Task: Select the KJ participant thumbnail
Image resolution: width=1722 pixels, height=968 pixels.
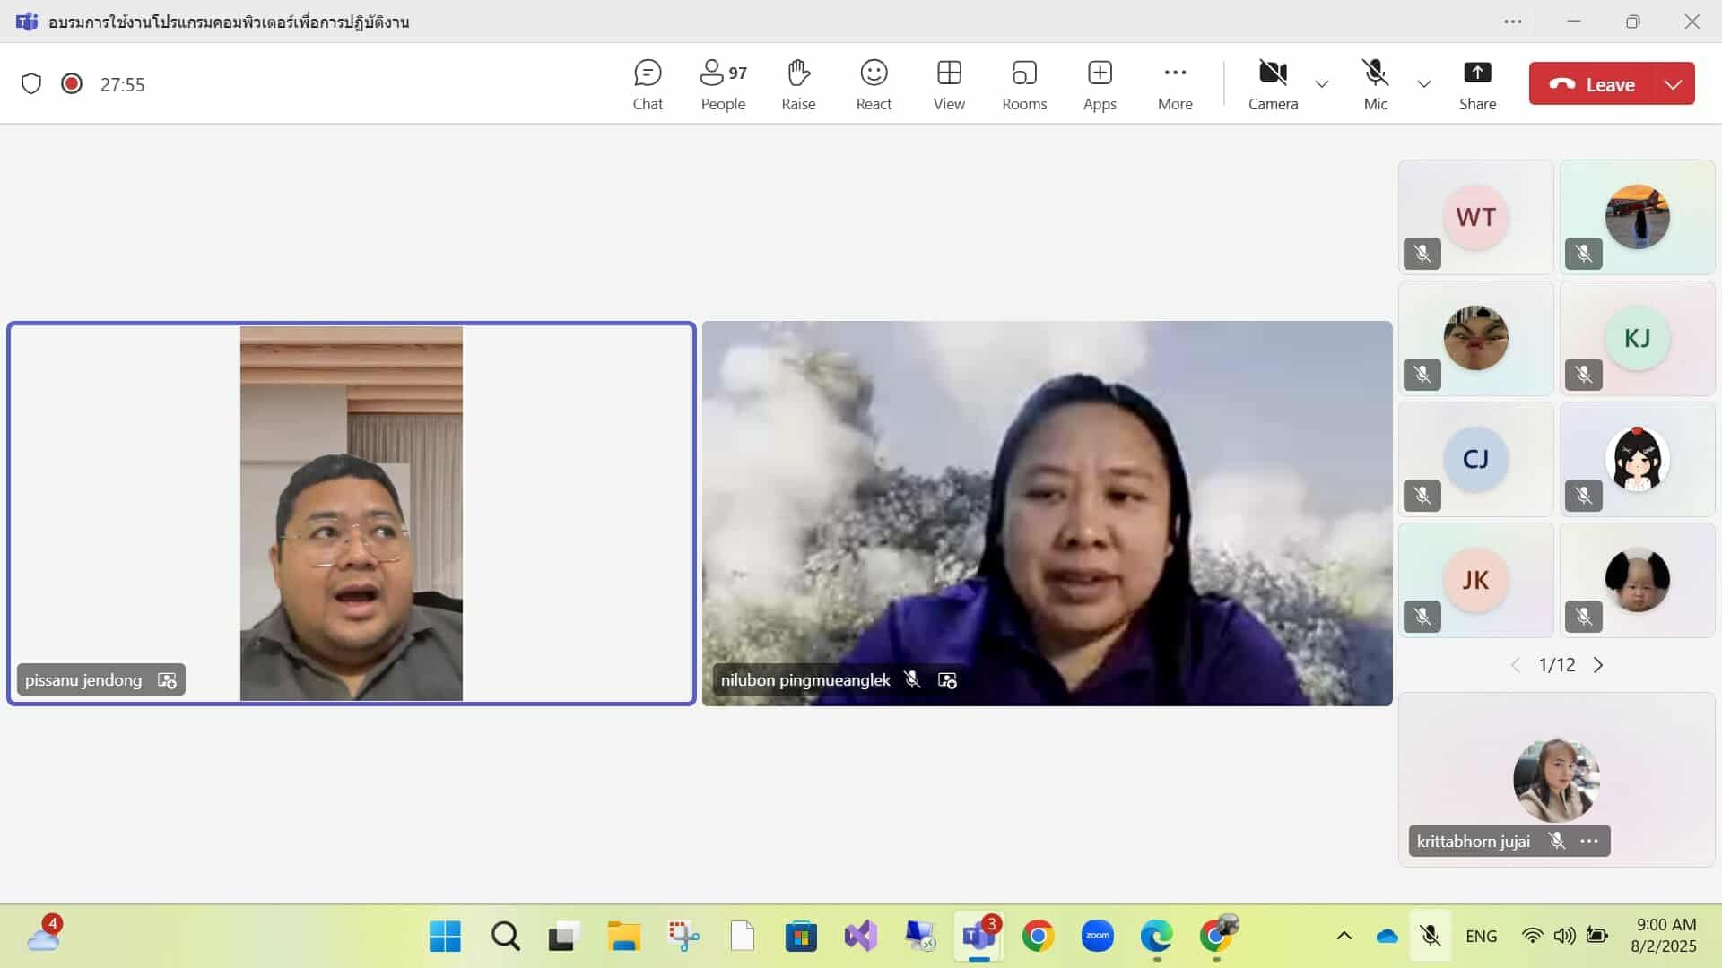Action: click(1637, 338)
